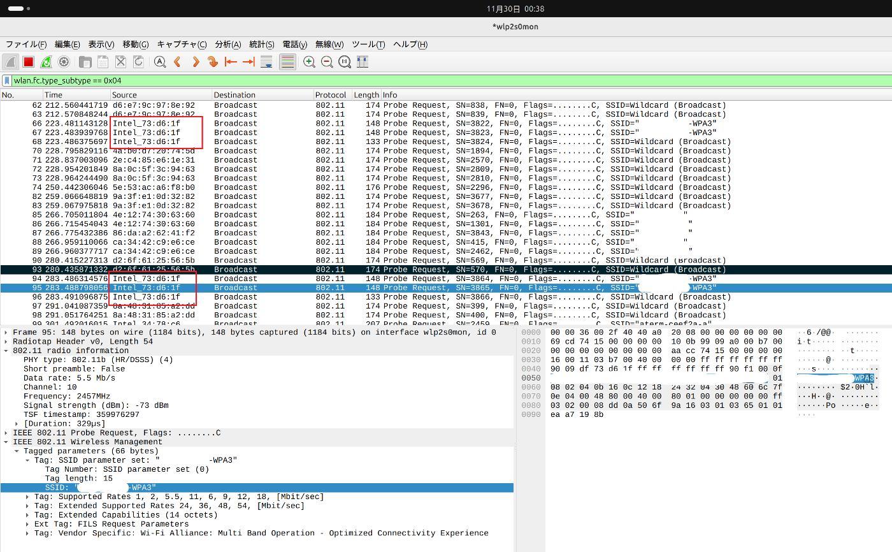Screen dimensions: 892x552
Task: Expand the [Duration: 329µs] row
Action: pyautogui.click(x=17, y=424)
